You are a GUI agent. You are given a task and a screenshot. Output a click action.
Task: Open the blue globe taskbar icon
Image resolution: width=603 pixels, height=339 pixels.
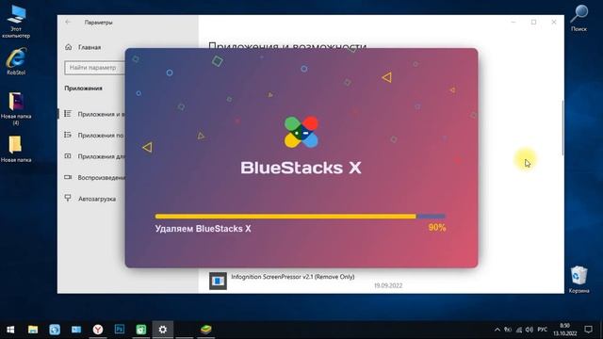(x=55, y=330)
